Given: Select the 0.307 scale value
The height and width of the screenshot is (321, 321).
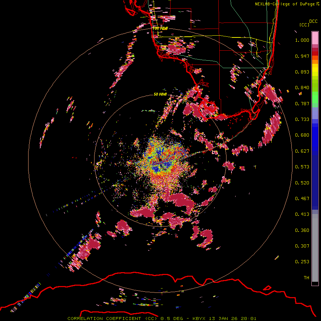Looking at the screenshot, I should 302,246.
